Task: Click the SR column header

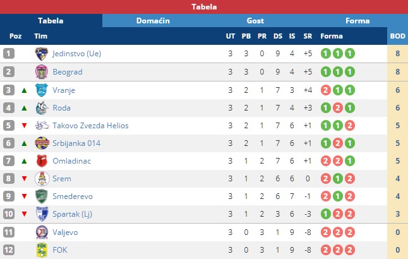Action: [x=308, y=36]
